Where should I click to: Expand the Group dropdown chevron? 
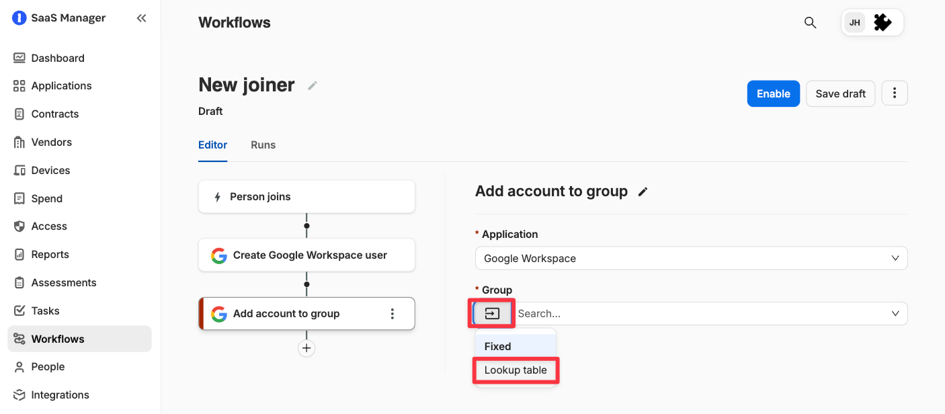[895, 313]
